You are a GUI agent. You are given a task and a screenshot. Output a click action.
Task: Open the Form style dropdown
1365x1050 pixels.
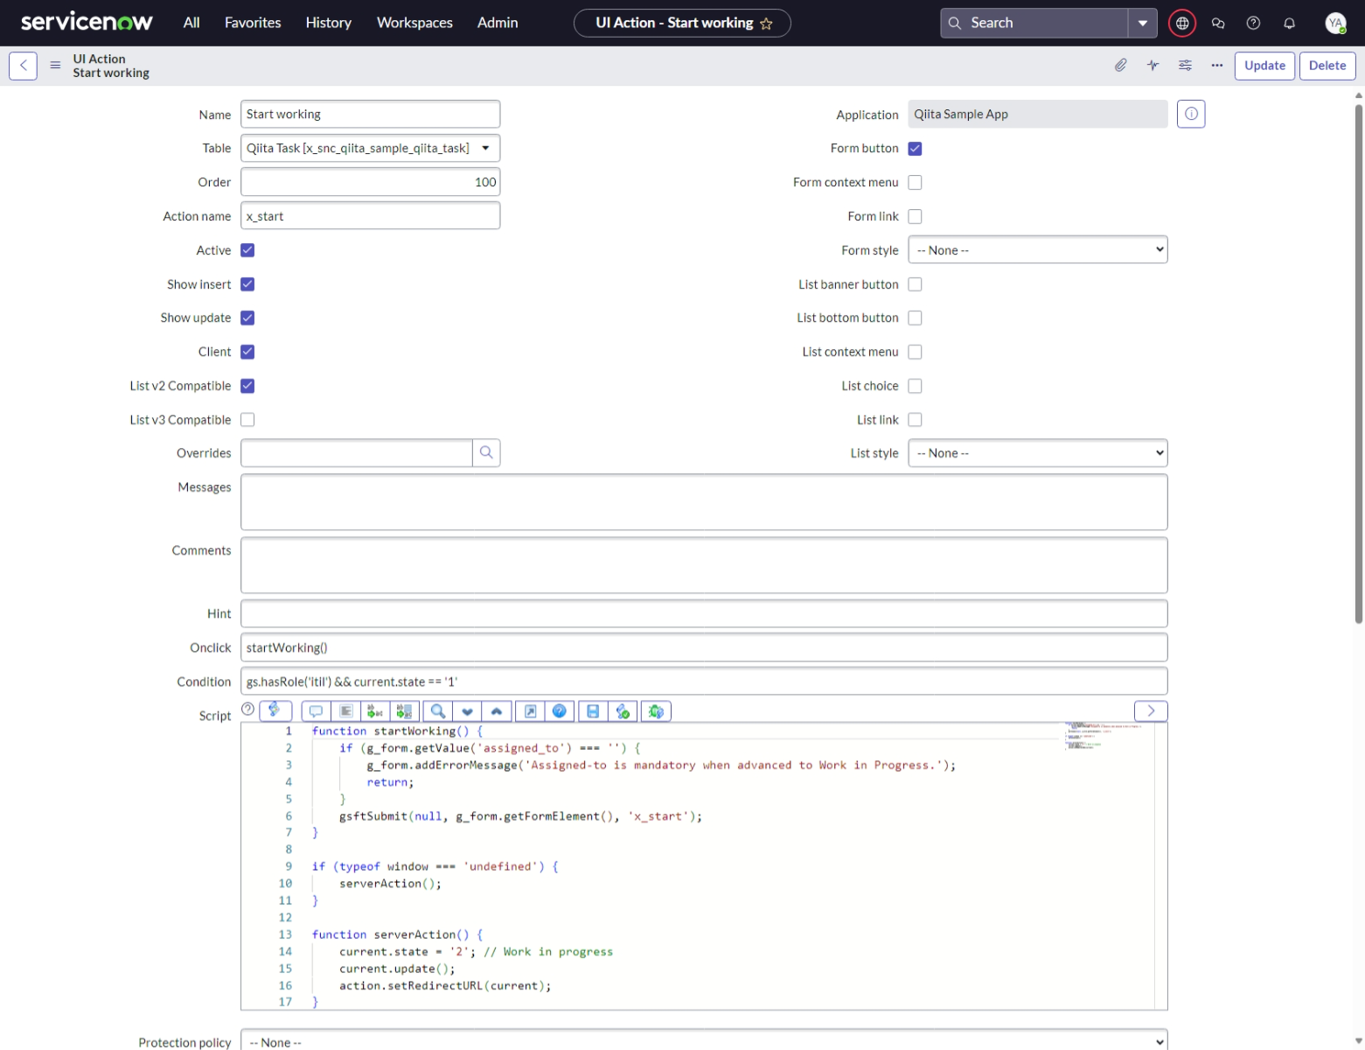[x=1037, y=250]
